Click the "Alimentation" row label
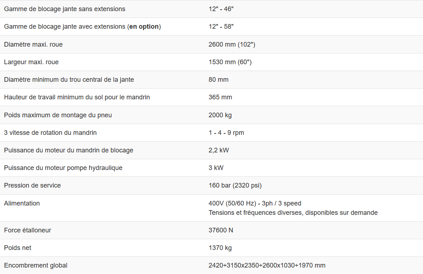The width and height of the screenshot is (423, 274). 22,203
